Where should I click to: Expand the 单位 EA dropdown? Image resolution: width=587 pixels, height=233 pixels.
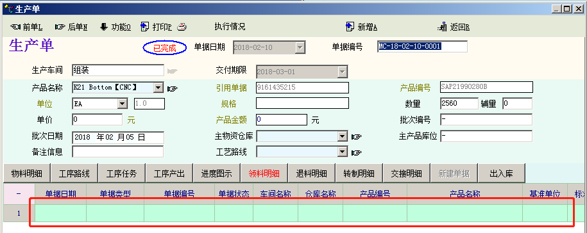pos(123,104)
